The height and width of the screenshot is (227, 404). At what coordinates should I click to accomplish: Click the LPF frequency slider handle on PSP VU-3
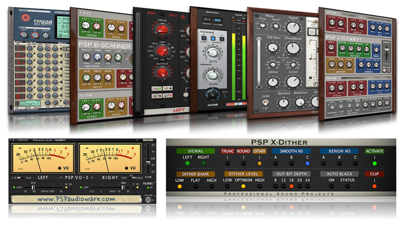pos(123,187)
